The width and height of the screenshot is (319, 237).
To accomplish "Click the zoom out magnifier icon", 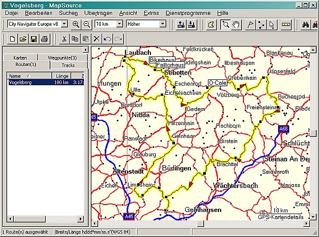I will click(87, 24).
